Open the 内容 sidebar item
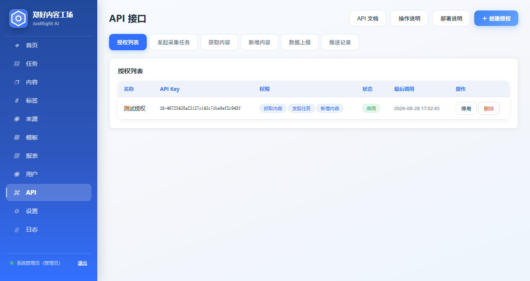 (49, 82)
